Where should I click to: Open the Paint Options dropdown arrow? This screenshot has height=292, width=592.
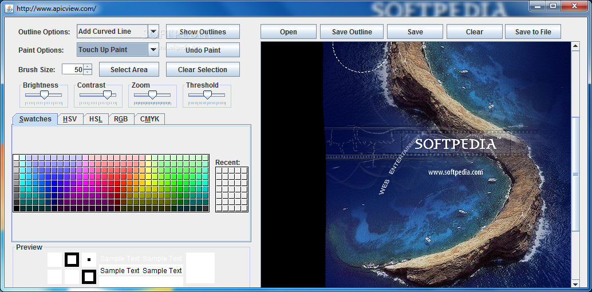(153, 49)
